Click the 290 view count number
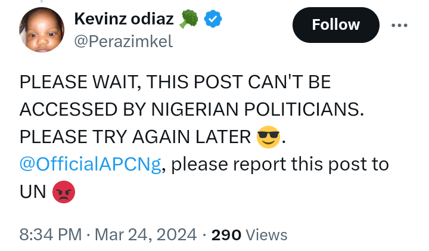429x251 pixels. pyautogui.click(x=226, y=235)
